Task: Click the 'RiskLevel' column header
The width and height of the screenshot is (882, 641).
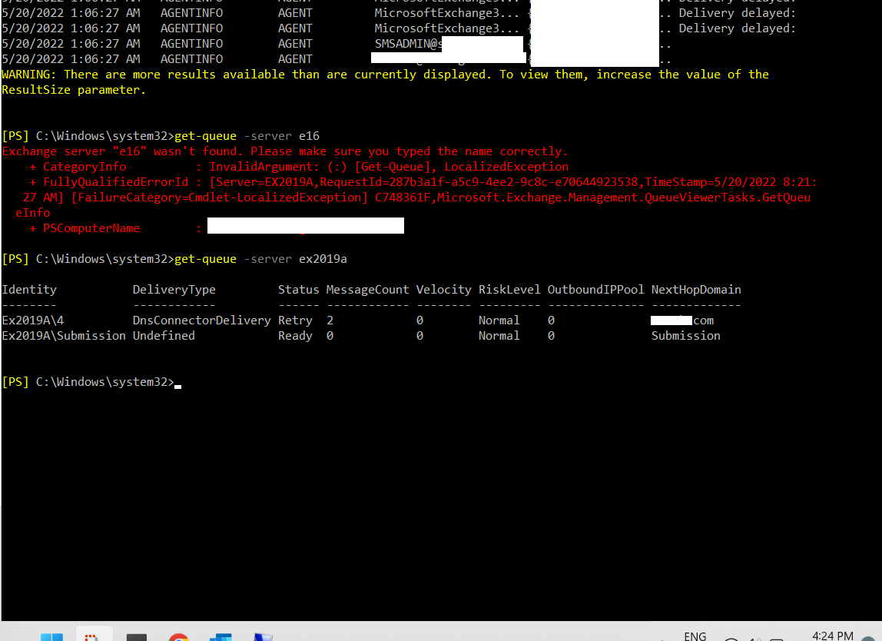Action: pyautogui.click(x=509, y=290)
